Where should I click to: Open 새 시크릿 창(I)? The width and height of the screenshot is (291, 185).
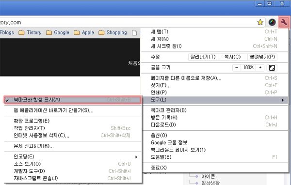point(215,46)
